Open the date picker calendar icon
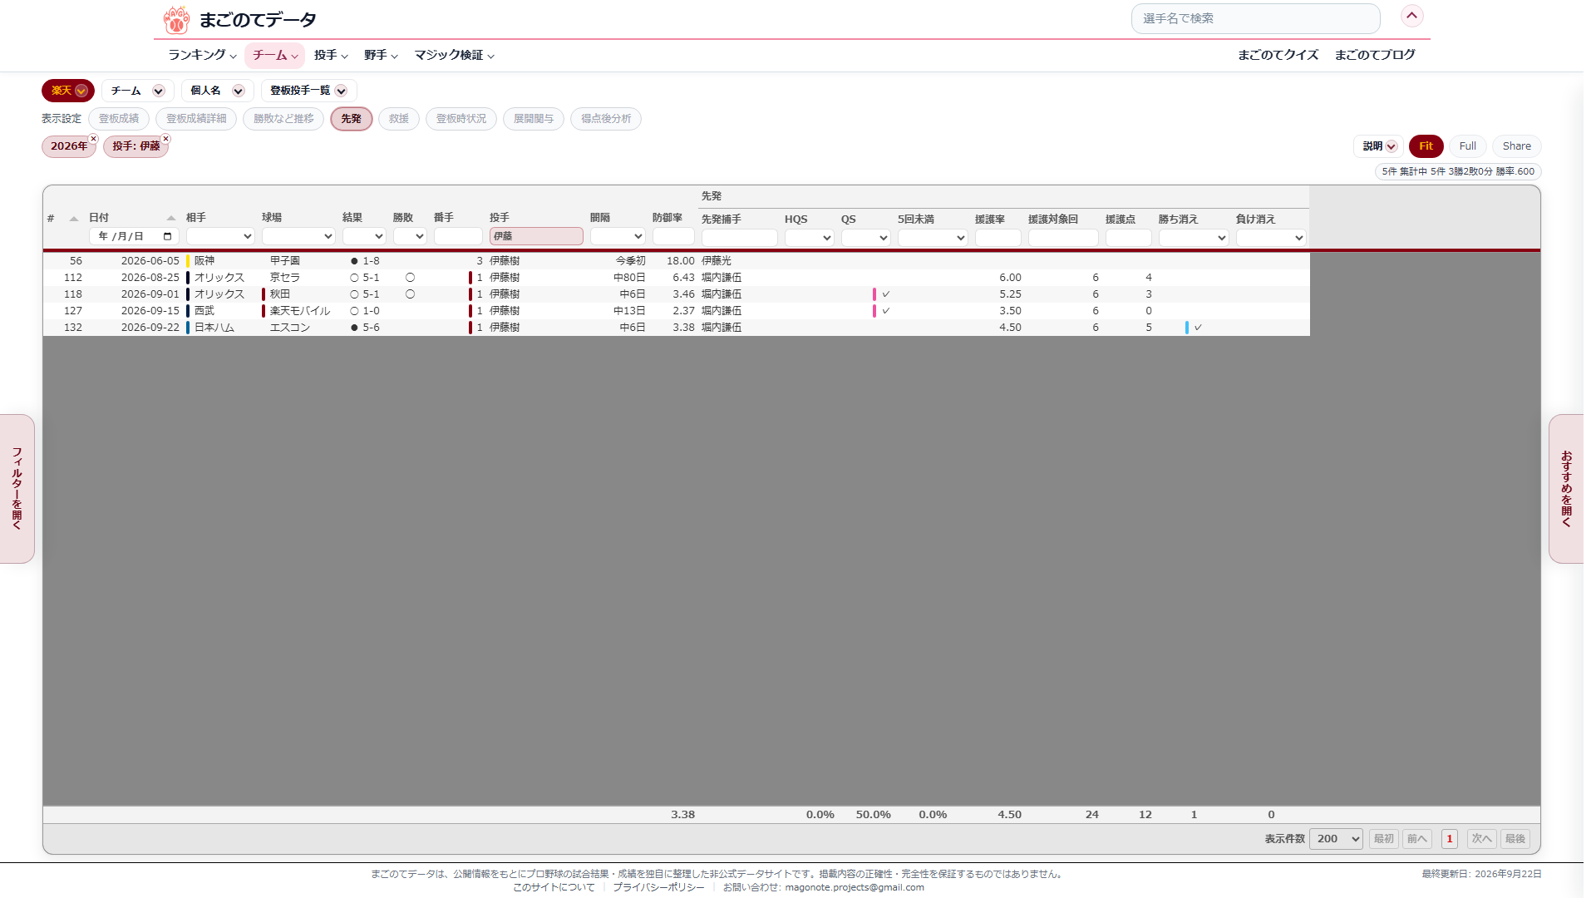1596x898 pixels. pyautogui.click(x=167, y=236)
